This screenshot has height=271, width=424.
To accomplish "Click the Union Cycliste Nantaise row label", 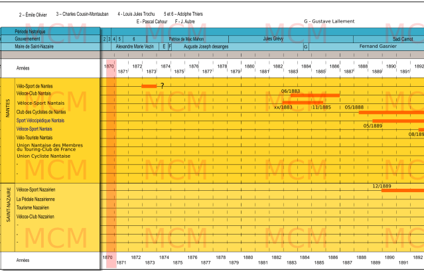I will (x=43, y=156).
